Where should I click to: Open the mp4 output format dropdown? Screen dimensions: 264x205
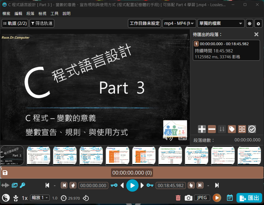tap(179, 24)
